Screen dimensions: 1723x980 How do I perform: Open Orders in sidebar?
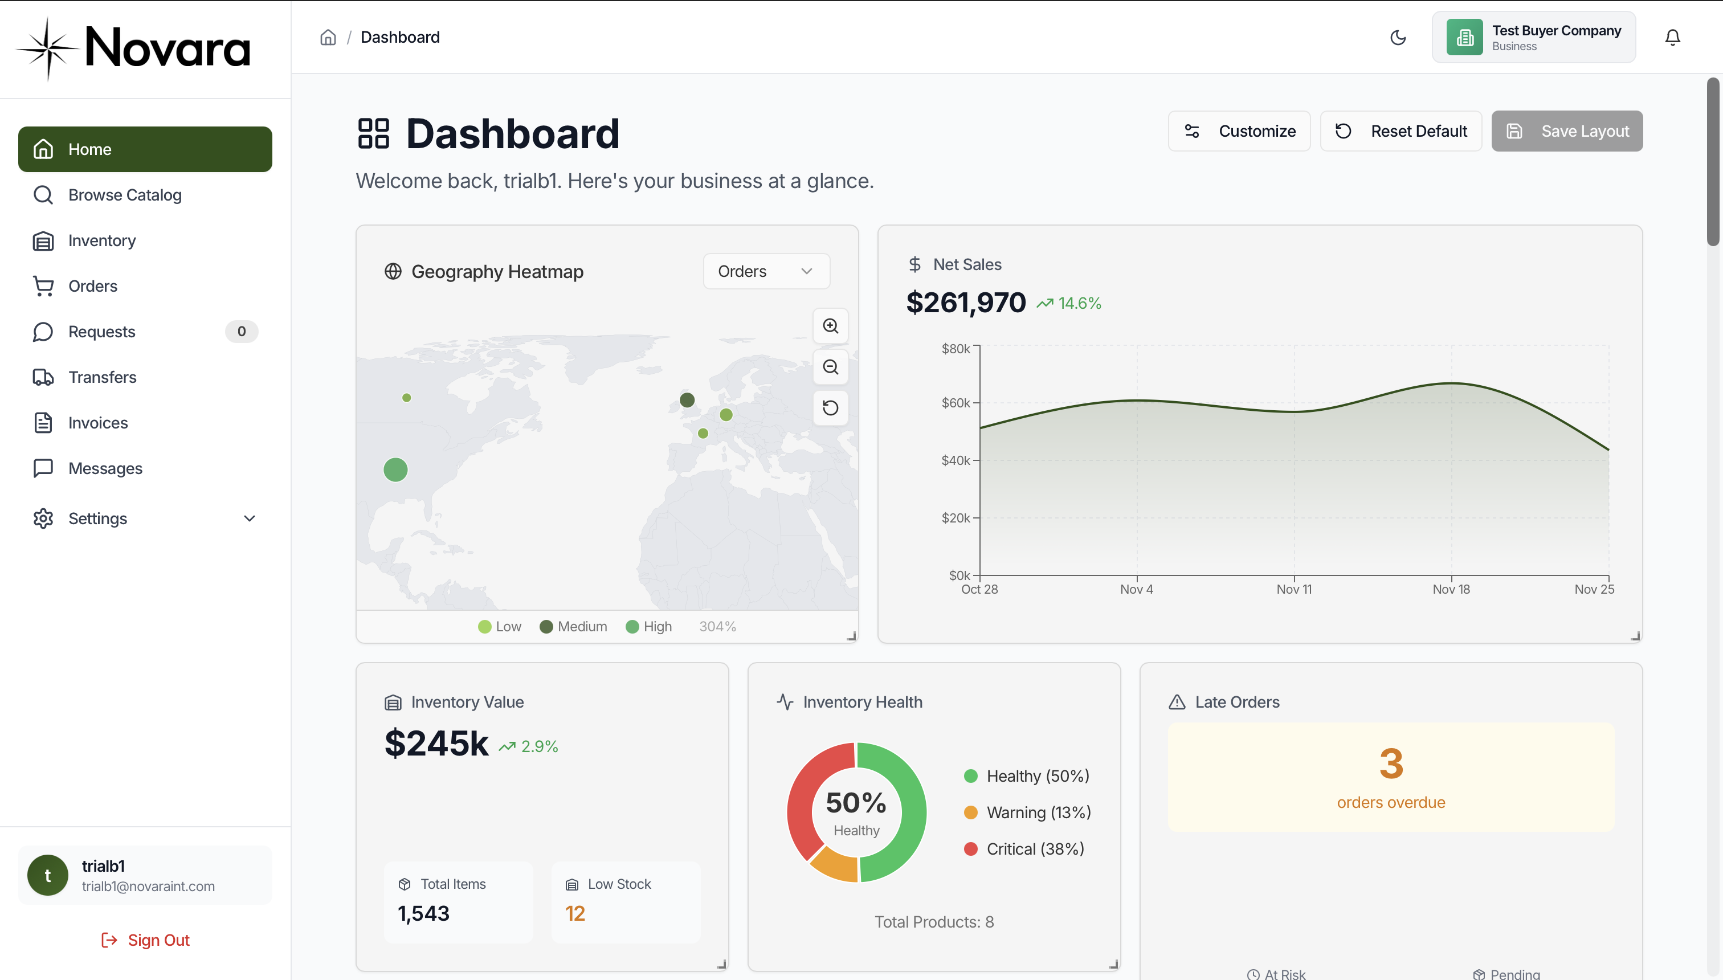pos(145,286)
